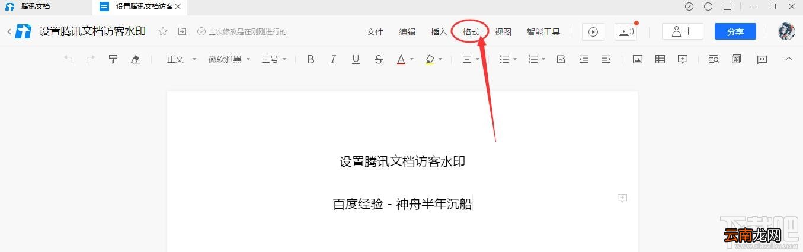
Task: Select the format painter tool
Action: (113, 59)
